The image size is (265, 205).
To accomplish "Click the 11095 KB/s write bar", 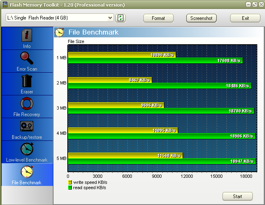I will point(123,130).
